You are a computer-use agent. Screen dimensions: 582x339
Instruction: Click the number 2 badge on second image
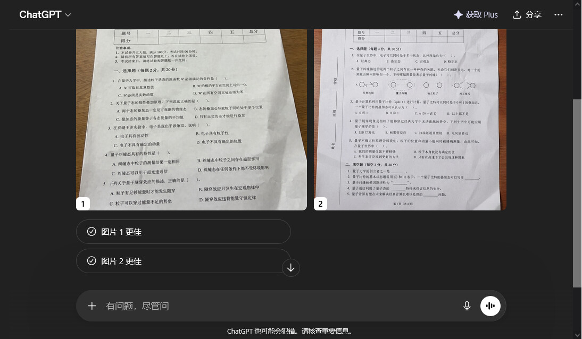tap(320, 204)
